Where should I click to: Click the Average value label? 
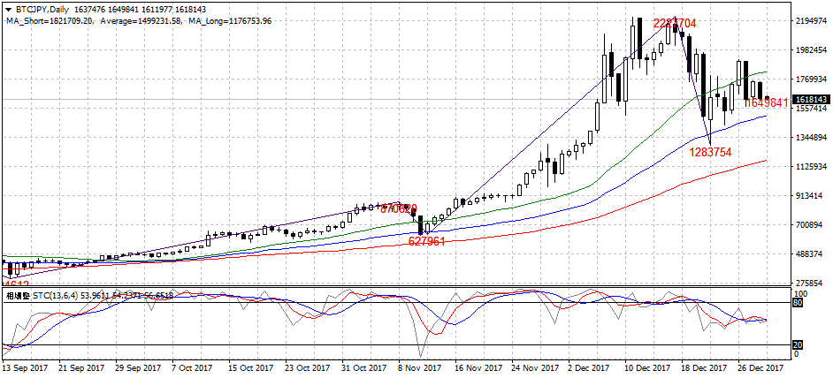point(139,20)
